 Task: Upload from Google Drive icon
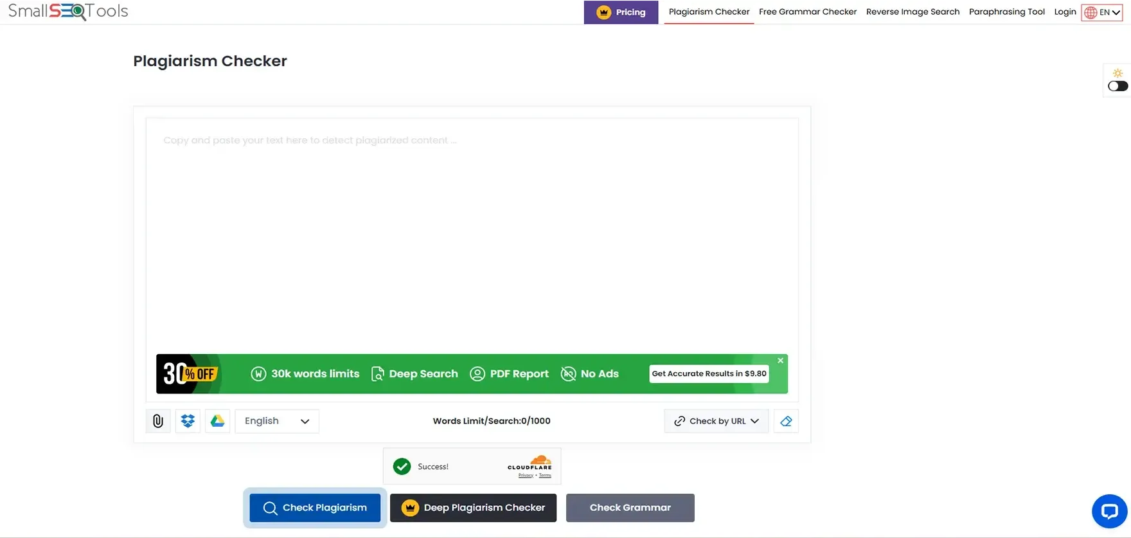(x=217, y=421)
